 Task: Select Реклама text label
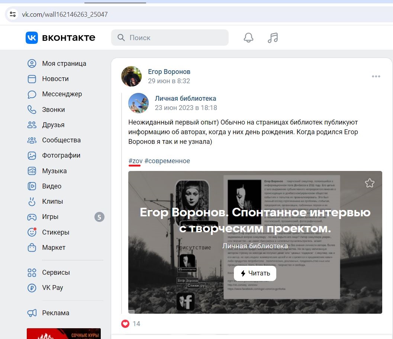pos(56,313)
